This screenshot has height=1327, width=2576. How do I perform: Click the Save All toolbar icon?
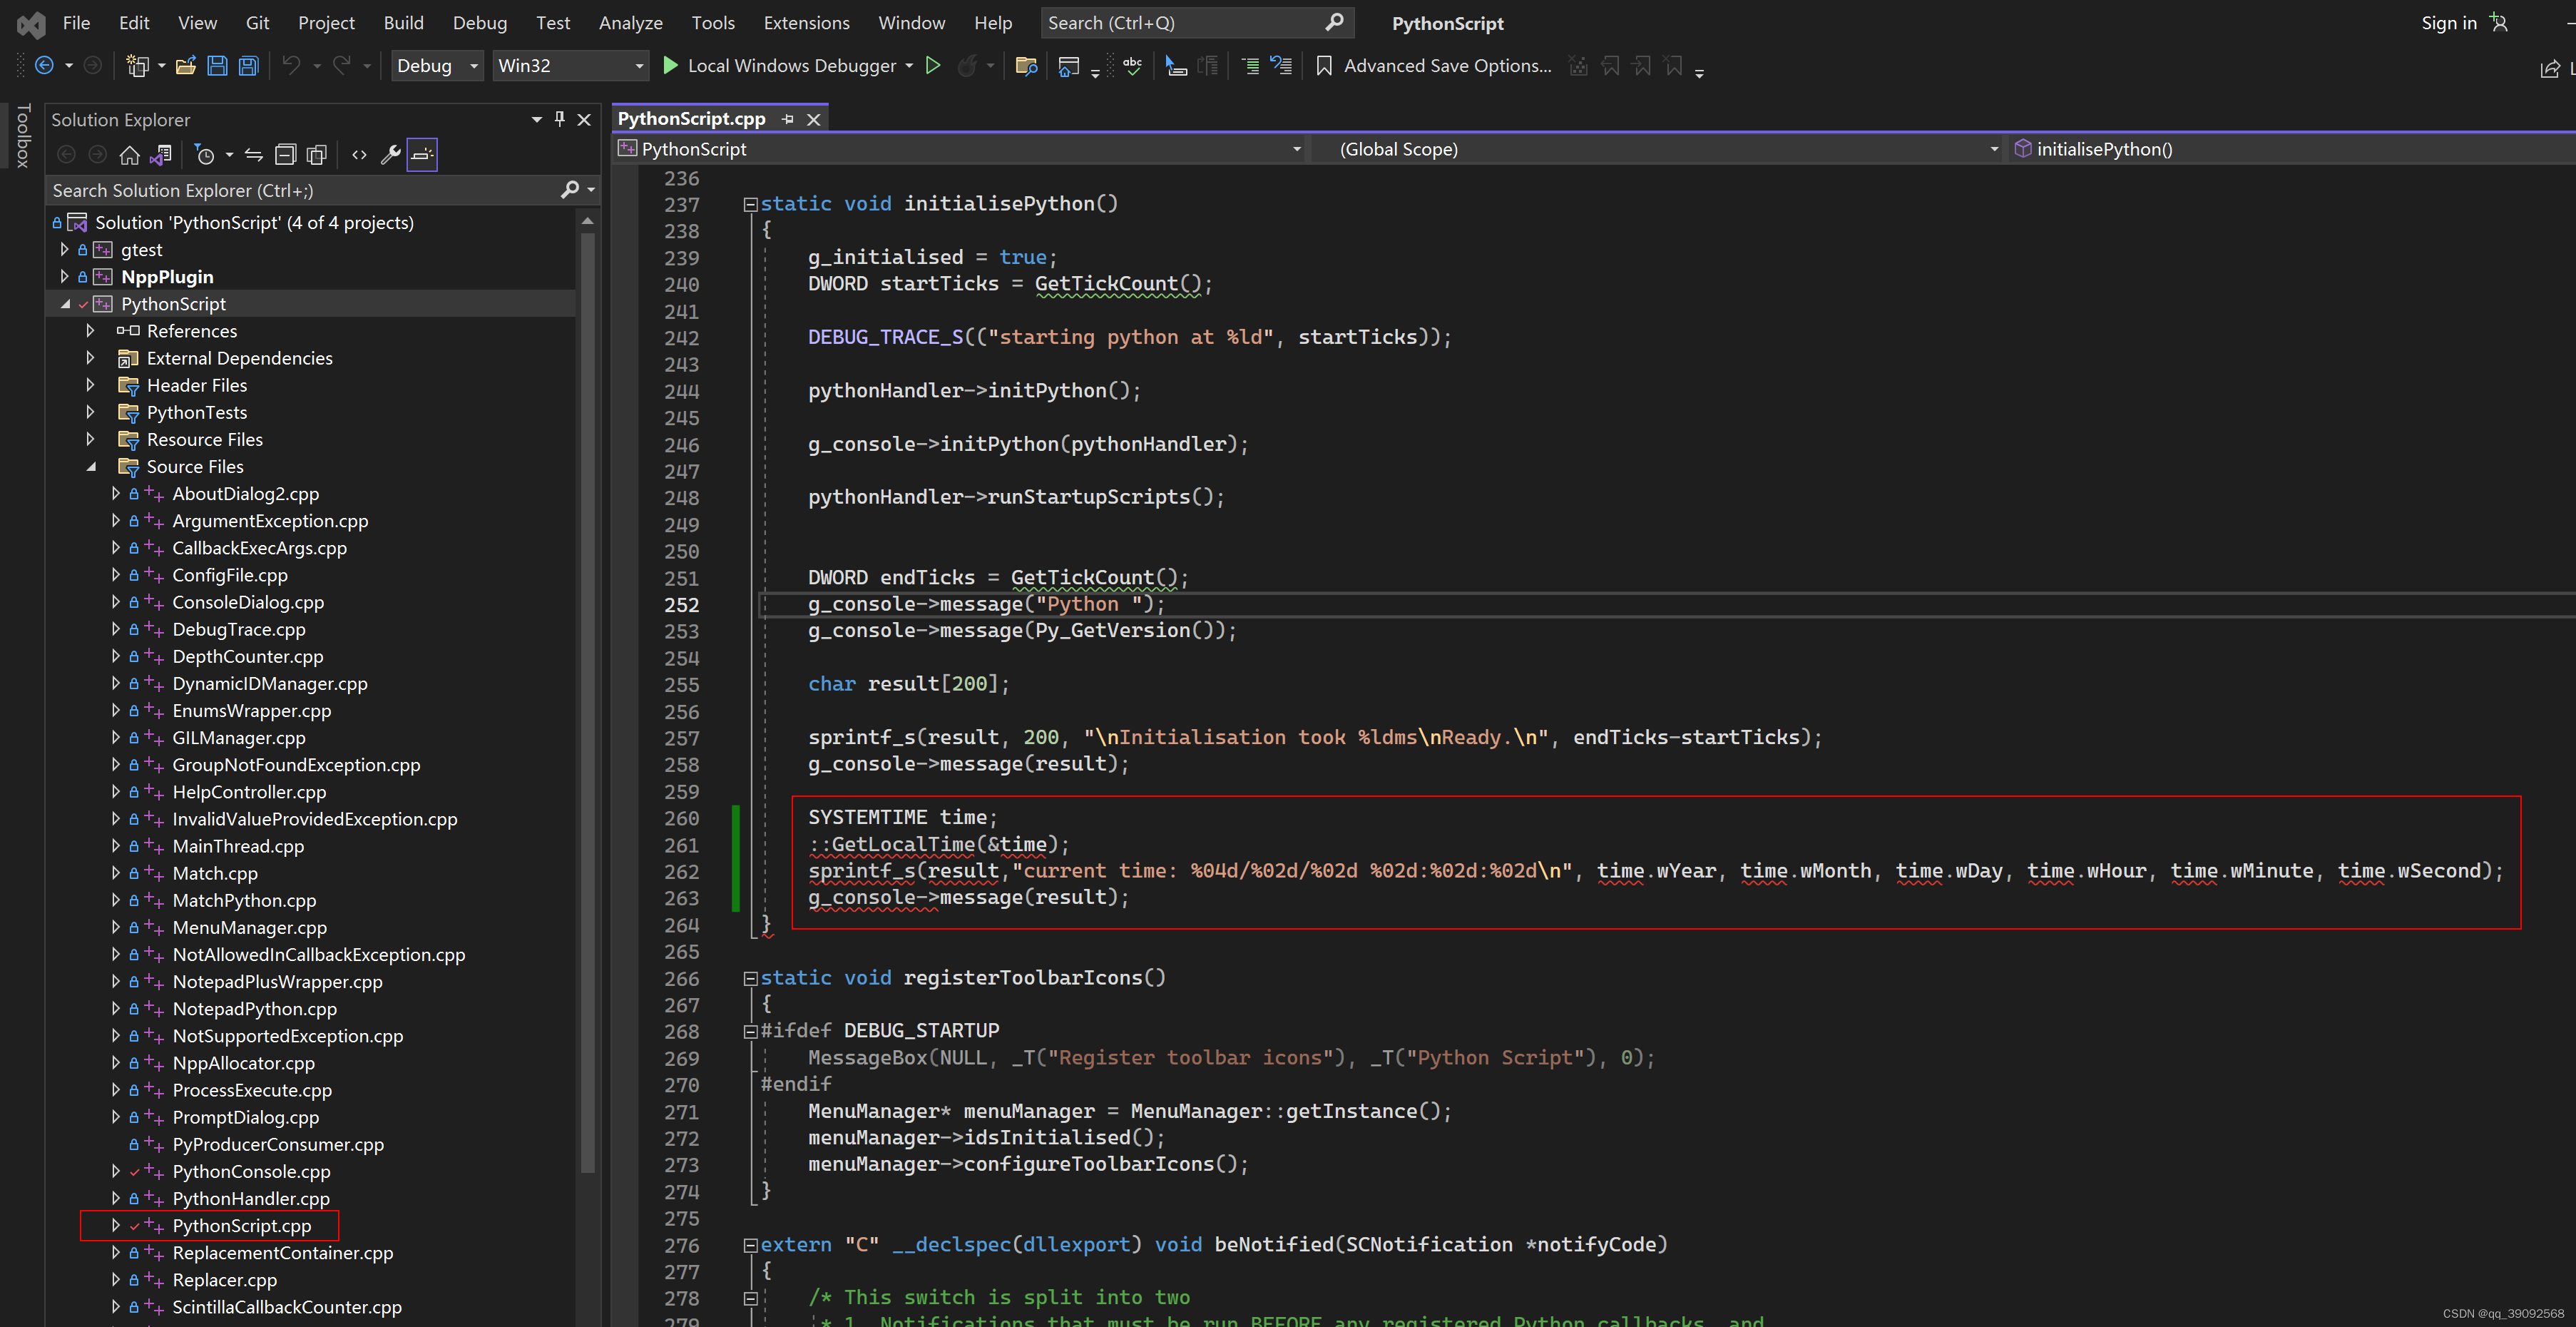pyautogui.click(x=248, y=66)
